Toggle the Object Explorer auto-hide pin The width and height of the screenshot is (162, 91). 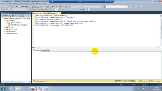click(x=28, y=13)
